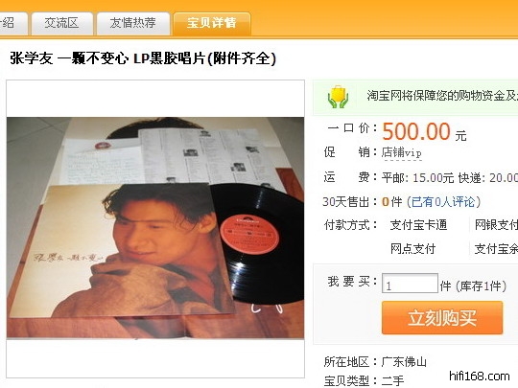Click the hifi168.com watermark
Screen dimensions: 518x388
tap(480, 376)
